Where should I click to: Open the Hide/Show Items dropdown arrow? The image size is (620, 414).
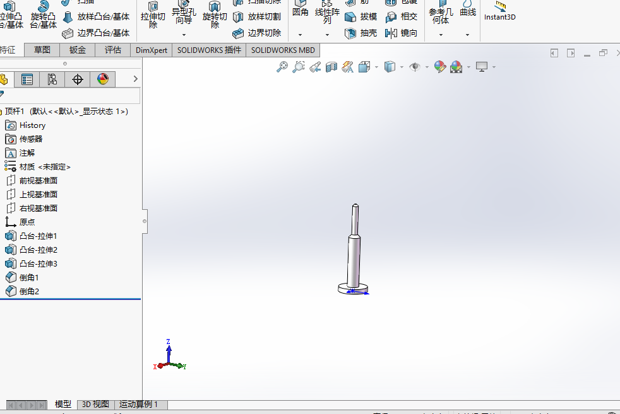[427, 67]
